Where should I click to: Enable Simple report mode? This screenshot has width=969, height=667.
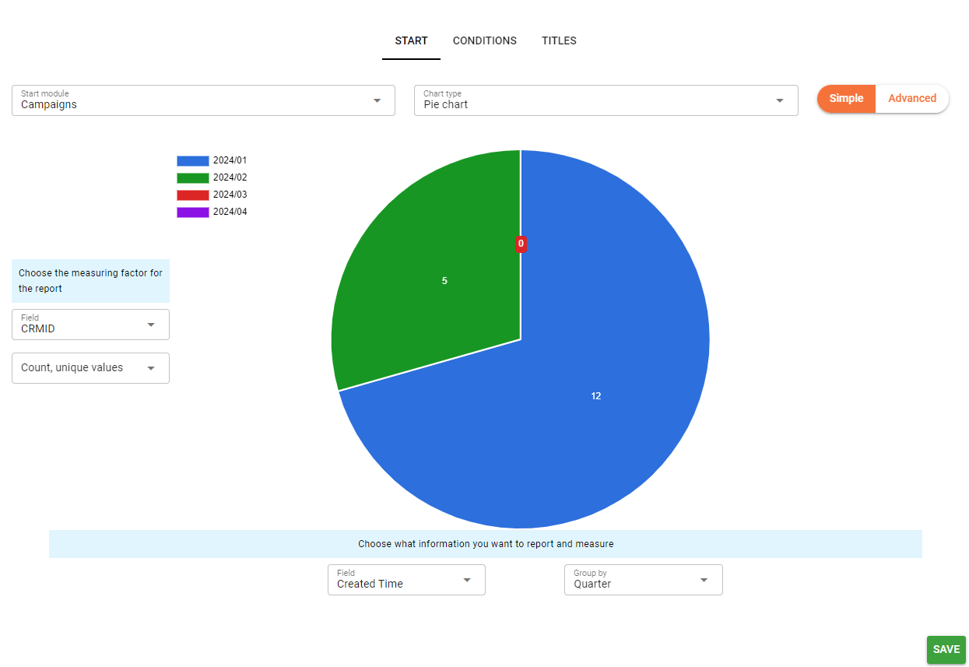click(x=846, y=99)
